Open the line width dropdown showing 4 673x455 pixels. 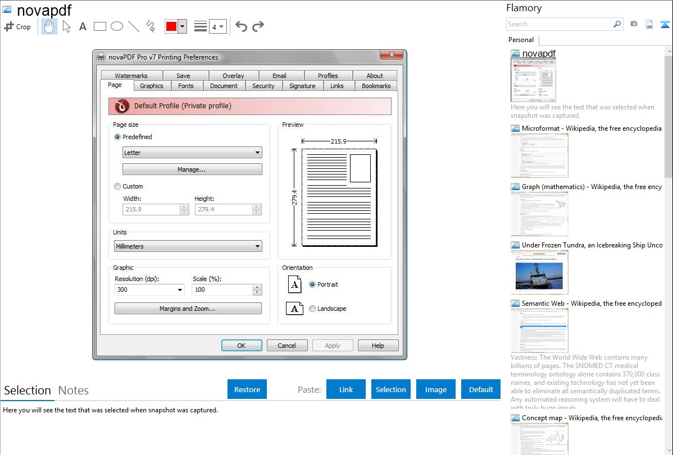pyautogui.click(x=217, y=26)
